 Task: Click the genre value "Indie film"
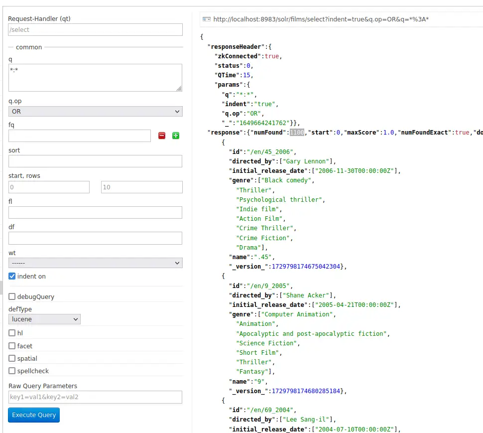[x=257, y=209]
